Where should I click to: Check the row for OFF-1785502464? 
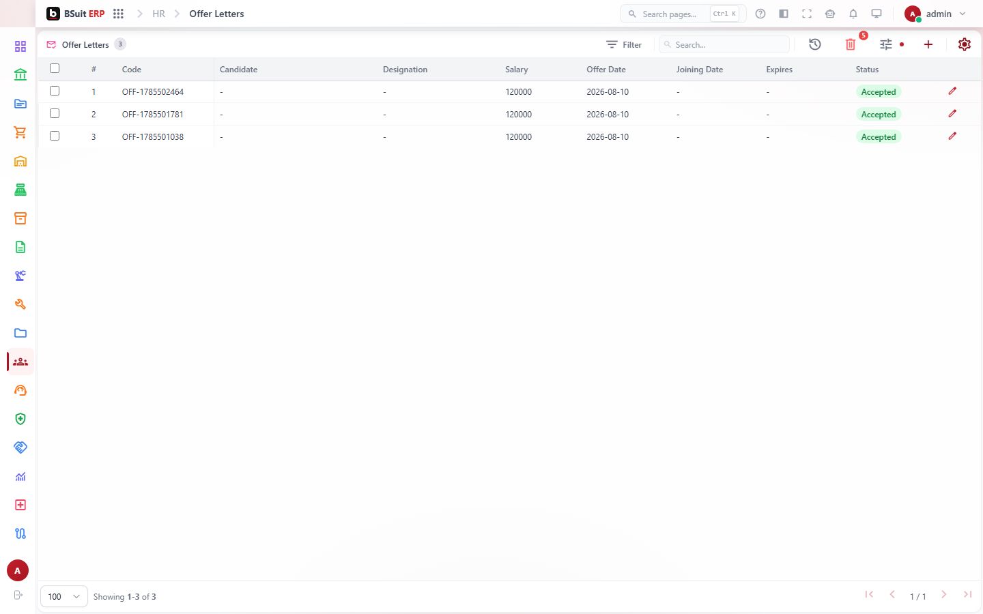tap(55, 91)
